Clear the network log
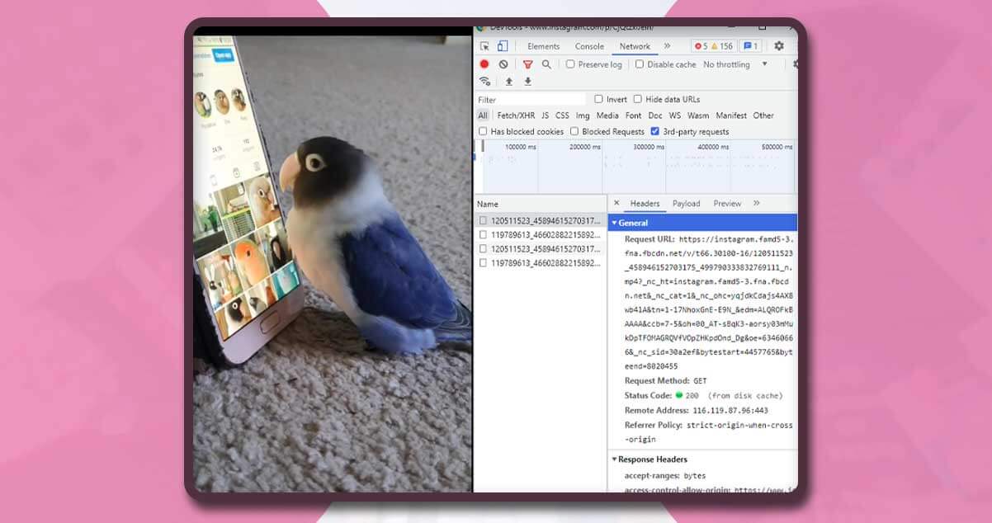This screenshot has height=523, width=992. 501,64
